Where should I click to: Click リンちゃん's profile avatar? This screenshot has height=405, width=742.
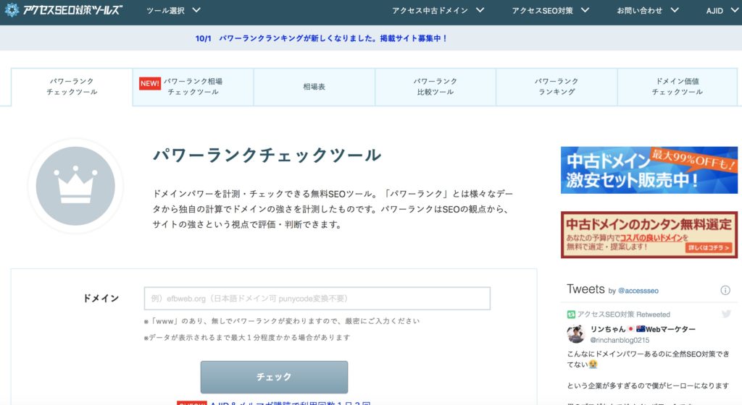click(576, 333)
